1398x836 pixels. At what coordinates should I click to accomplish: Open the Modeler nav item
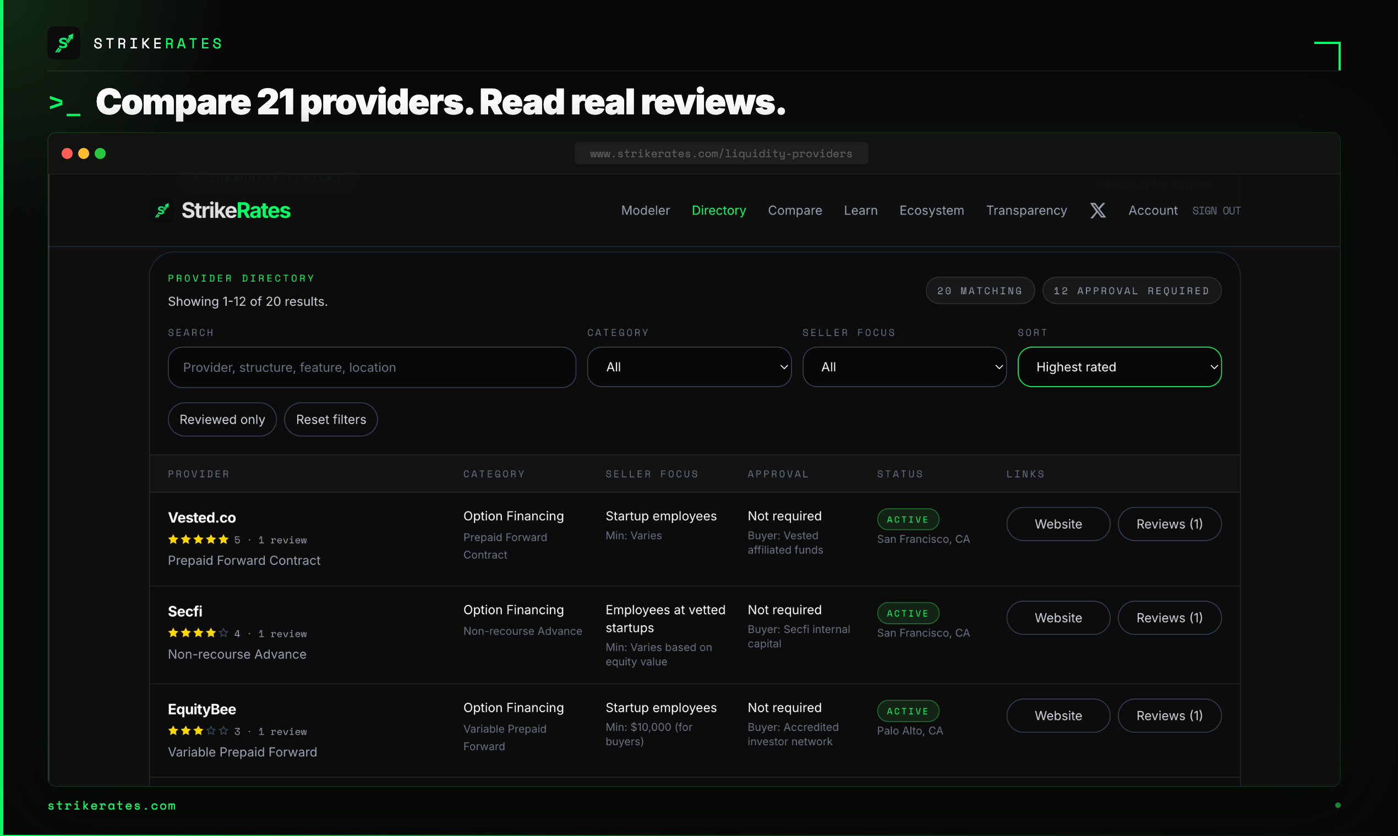(x=646, y=211)
